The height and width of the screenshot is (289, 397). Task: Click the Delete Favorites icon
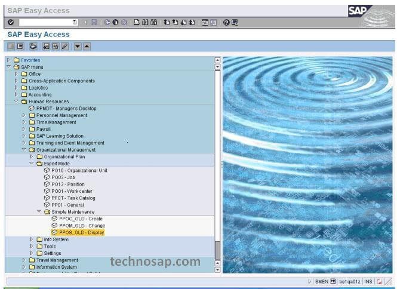point(56,47)
